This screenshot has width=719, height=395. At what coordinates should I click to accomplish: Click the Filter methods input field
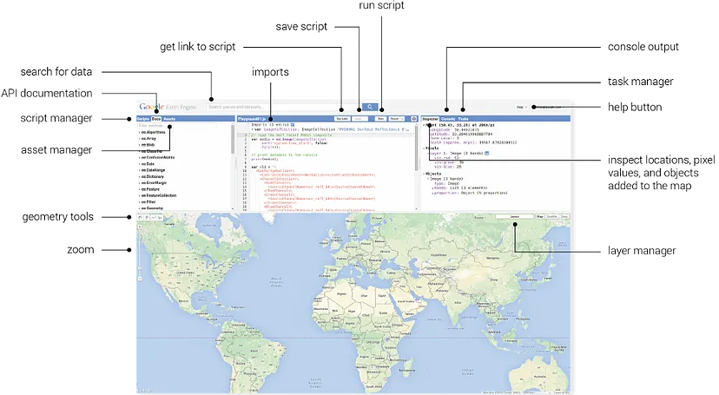[x=176, y=126]
